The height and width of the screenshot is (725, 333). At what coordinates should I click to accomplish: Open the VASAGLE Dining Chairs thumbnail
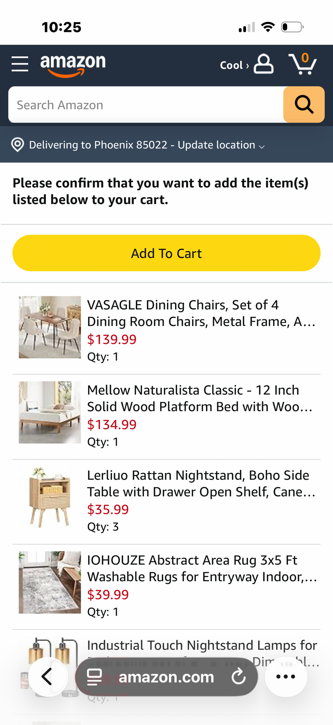click(50, 327)
